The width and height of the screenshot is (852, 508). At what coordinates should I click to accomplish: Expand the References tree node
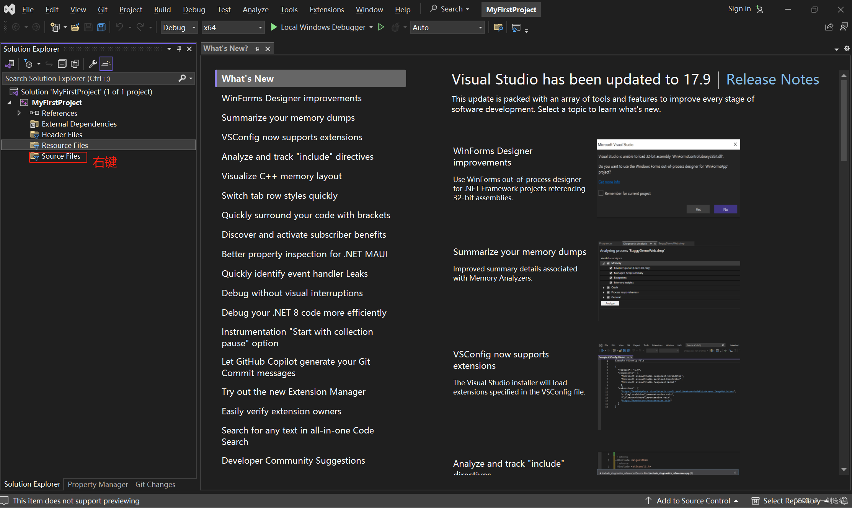[19, 113]
